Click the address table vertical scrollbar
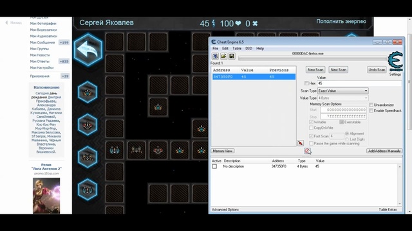This screenshot has width=412, height=231. pyautogui.click(x=400, y=185)
